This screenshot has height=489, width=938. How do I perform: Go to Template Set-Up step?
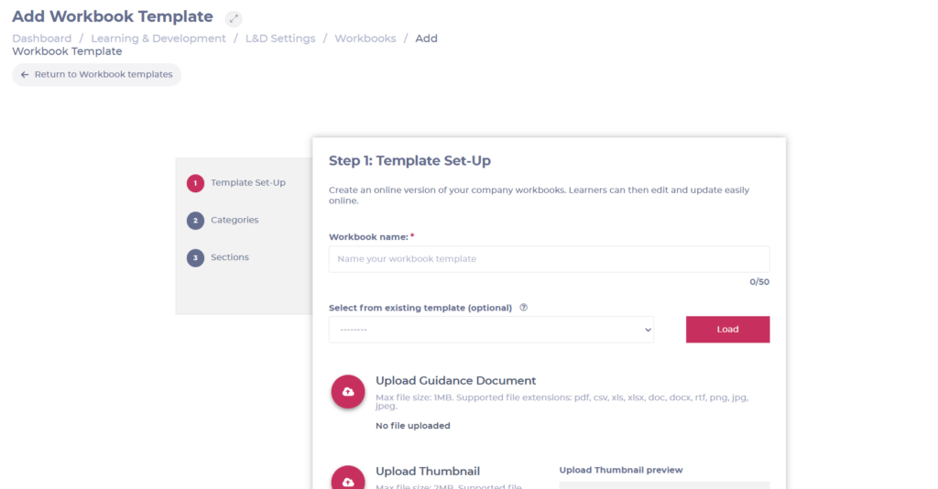[247, 182]
